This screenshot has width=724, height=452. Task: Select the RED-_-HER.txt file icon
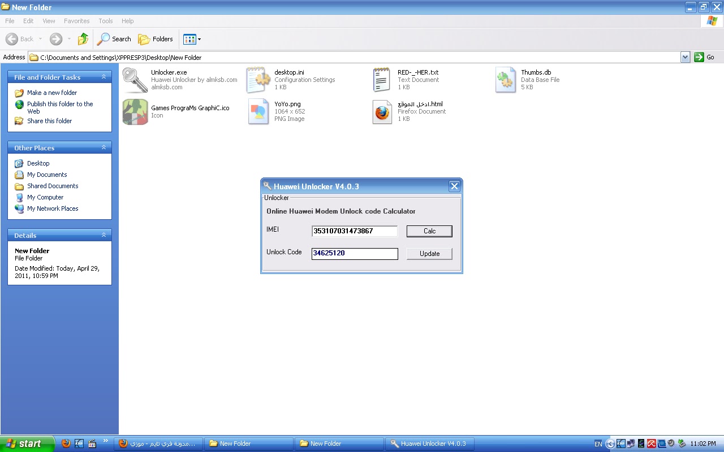(x=382, y=80)
